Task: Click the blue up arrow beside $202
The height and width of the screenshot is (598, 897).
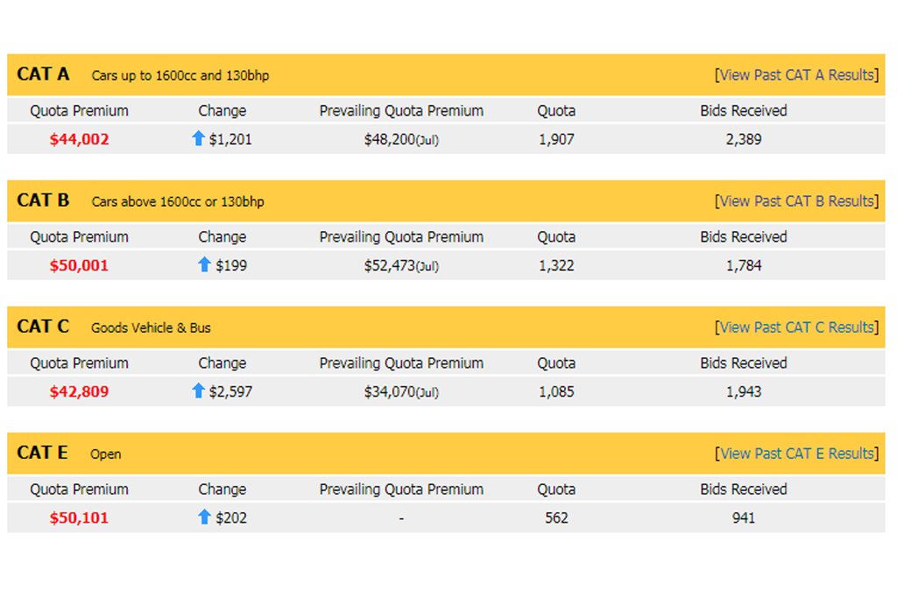Action: [x=204, y=517]
